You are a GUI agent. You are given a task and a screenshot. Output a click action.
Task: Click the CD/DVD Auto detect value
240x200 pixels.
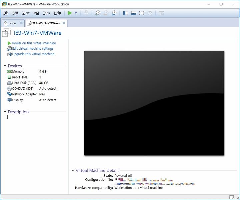[48, 88]
